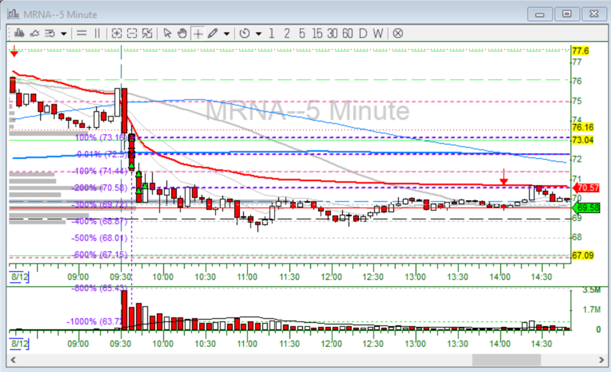The height and width of the screenshot is (372, 611).
Task: Expand the chart settings list dropdown arrow
Action: tap(64, 34)
